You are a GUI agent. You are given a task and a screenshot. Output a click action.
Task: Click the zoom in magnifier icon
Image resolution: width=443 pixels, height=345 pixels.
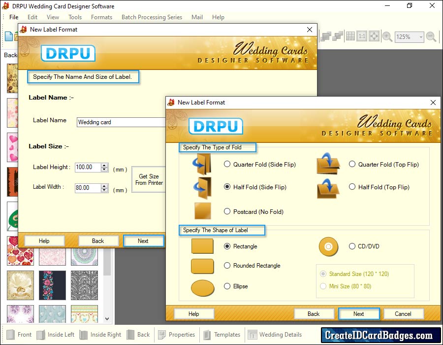click(387, 37)
